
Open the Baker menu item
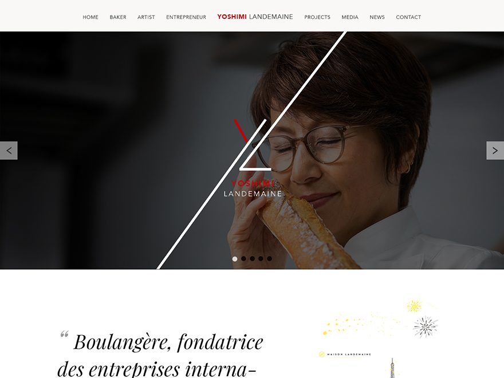pyautogui.click(x=118, y=17)
